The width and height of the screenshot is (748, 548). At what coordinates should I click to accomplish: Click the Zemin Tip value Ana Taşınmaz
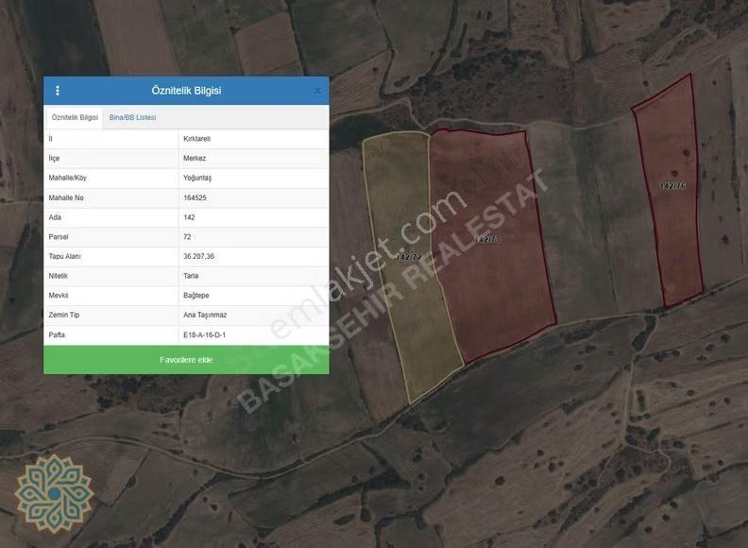[205, 315]
